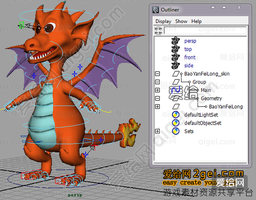Click the Outliner roll-down arrow button
This screenshot has height=200, width=256.
(x=213, y=7)
